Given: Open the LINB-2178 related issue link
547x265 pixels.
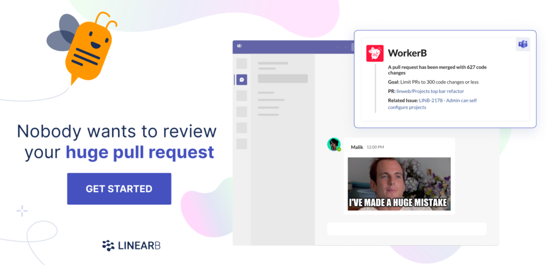Looking at the screenshot, I should [x=433, y=104].
